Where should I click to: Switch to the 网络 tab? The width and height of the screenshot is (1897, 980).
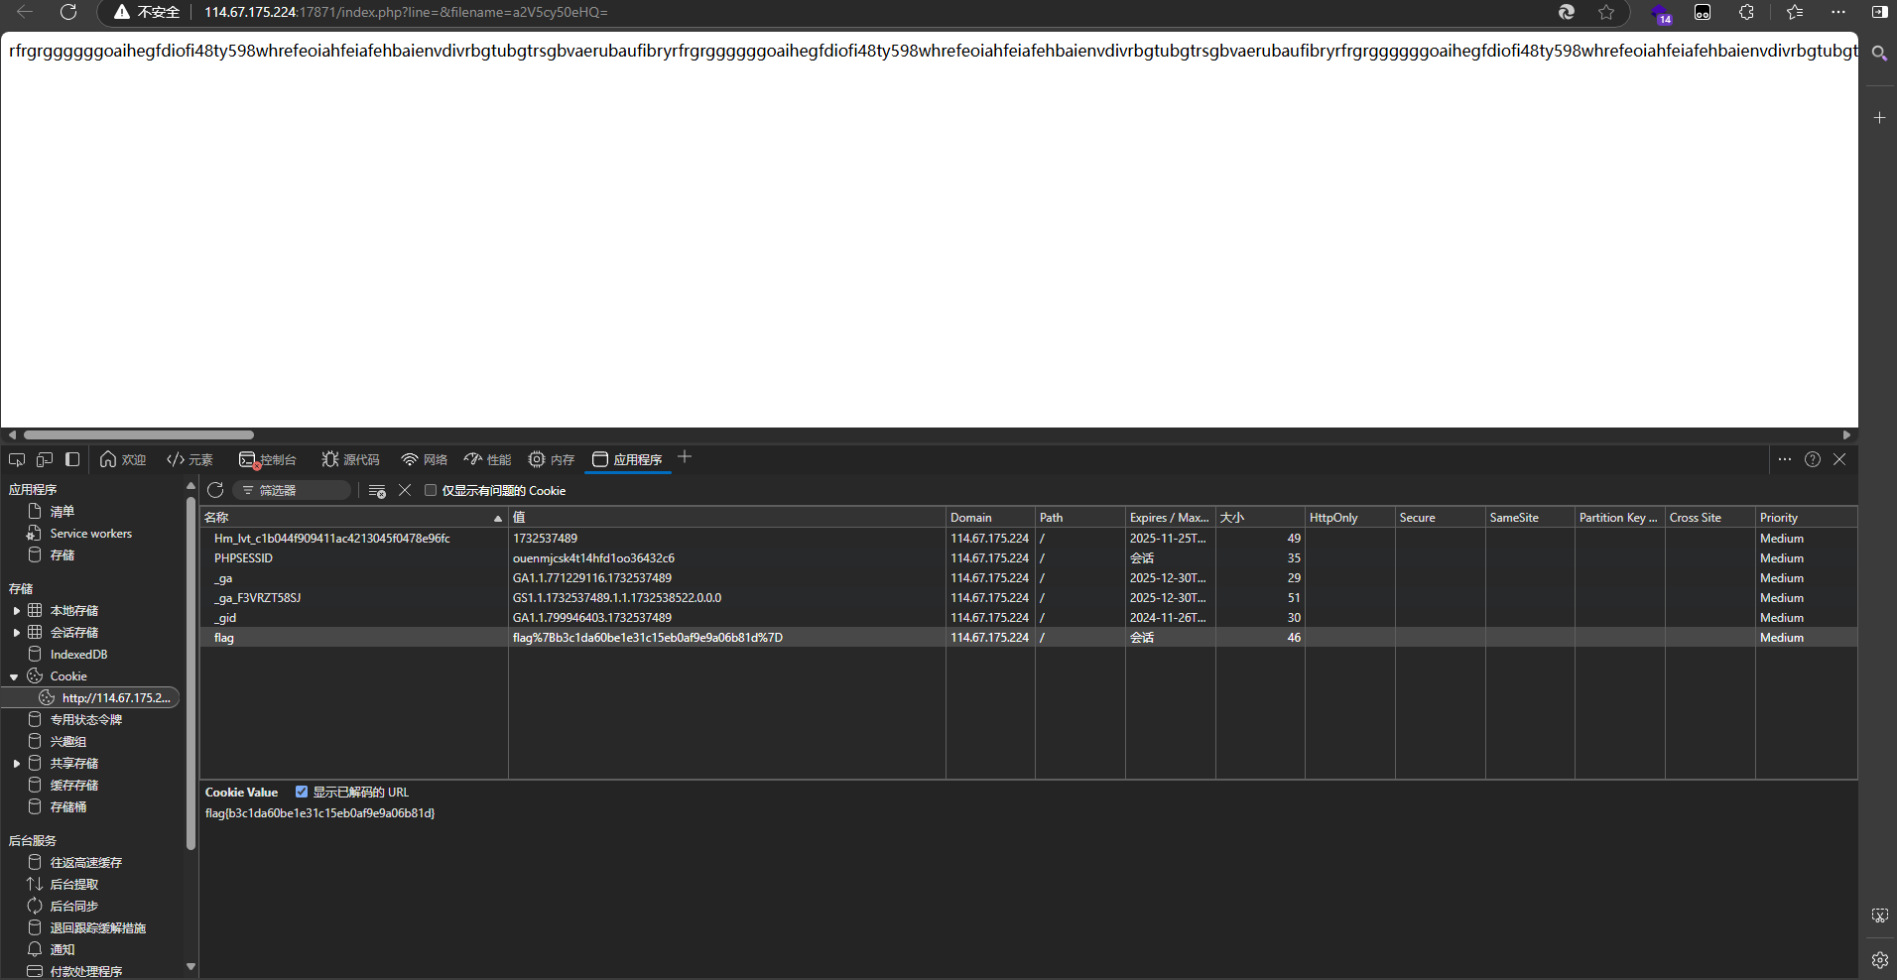[425, 459]
